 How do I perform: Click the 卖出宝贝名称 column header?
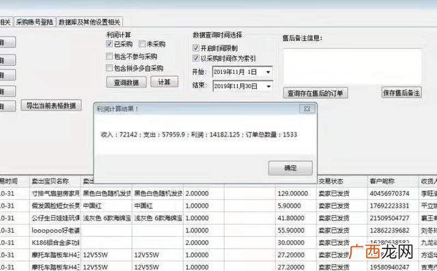pos(55,182)
